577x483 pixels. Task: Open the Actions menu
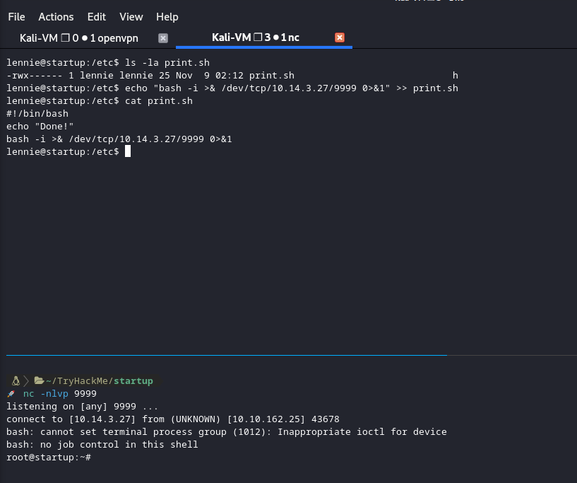[56, 17]
